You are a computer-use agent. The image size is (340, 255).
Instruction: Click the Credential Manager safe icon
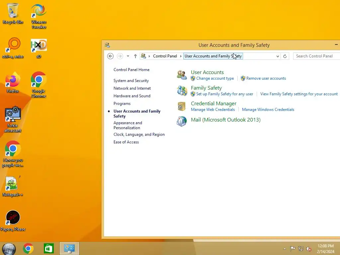182,106
